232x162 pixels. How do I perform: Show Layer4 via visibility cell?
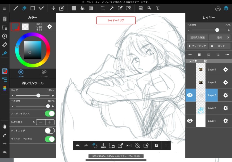(x=190, y=70)
